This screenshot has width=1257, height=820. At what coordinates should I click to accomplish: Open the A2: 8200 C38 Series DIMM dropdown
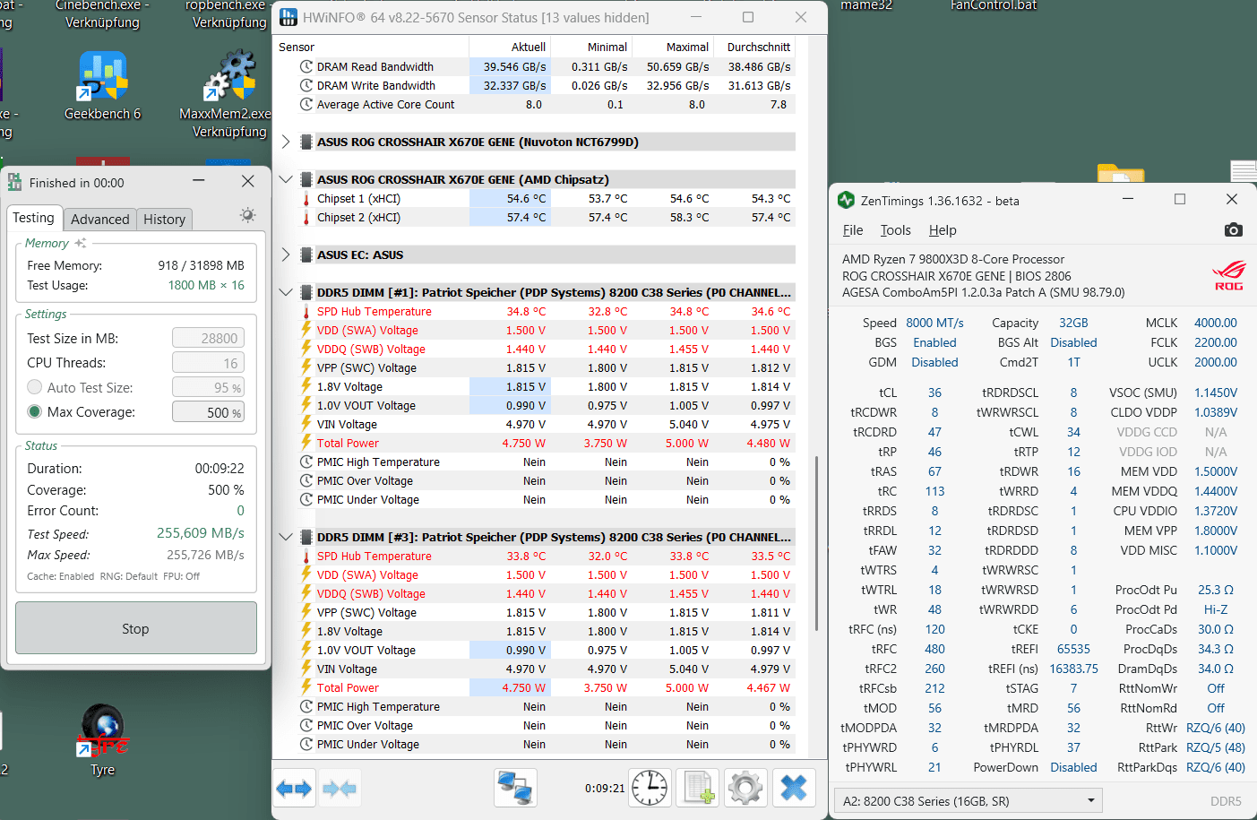coord(968,801)
